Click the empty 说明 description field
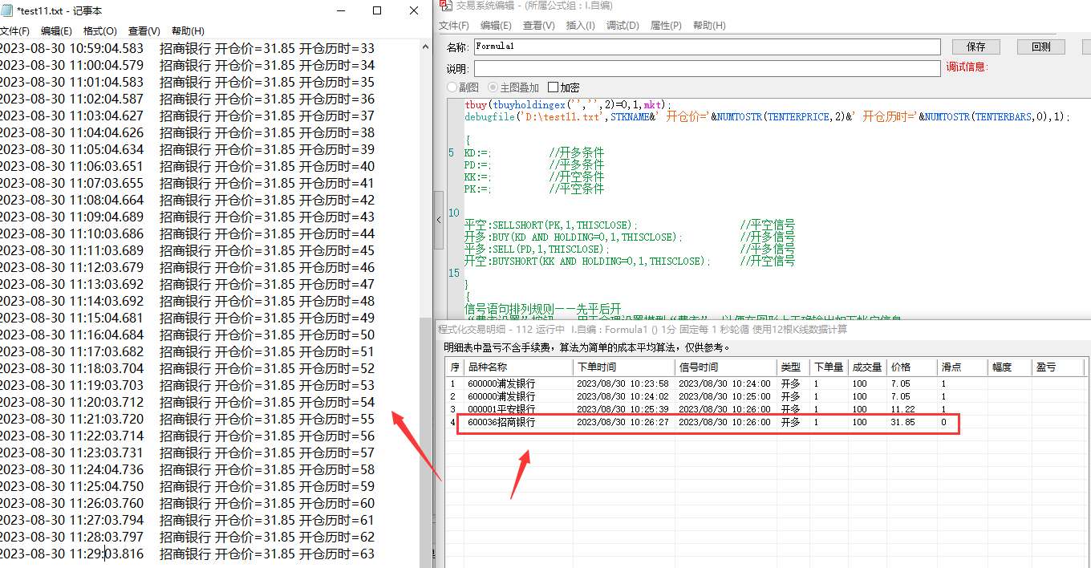The image size is (1091, 568). coord(706,69)
